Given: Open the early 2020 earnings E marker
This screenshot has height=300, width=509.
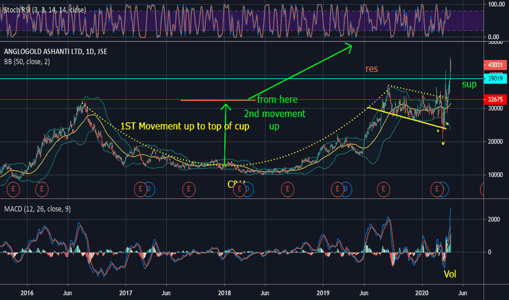Looking at the screenshot, I should tap(437, 189).
